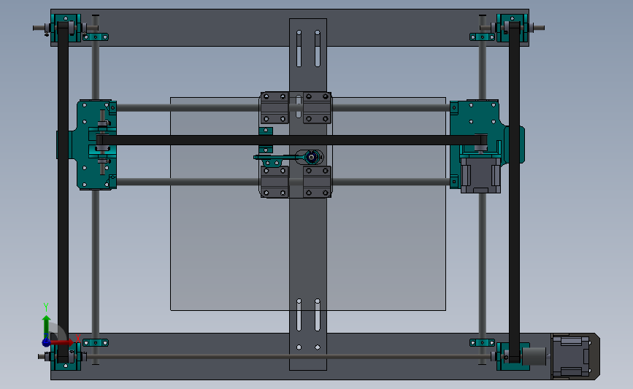Select the top-left teal rod clamp
This screenshot has height=389, width=633.
coord(96,37)
